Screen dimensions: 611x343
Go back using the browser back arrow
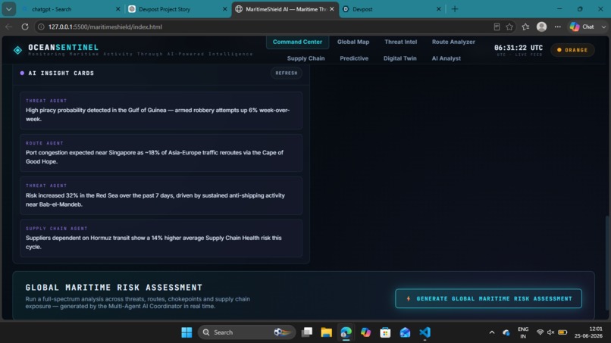click(x=9, y=27)
